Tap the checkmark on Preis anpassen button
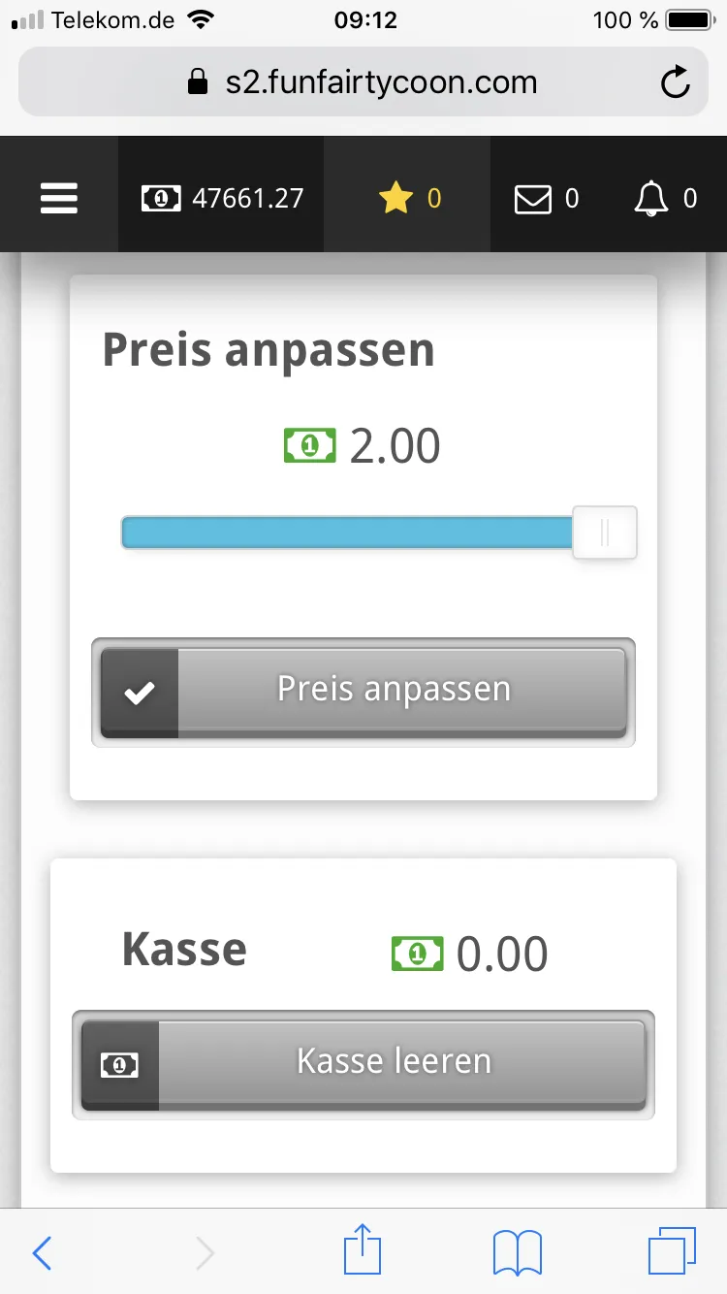 [141, 693]
